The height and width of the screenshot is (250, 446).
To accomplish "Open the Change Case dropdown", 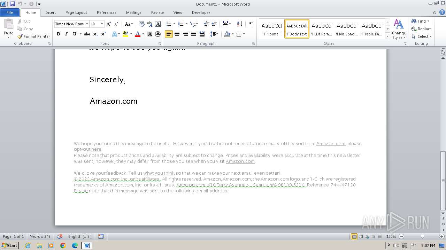I will coord(129,24).
